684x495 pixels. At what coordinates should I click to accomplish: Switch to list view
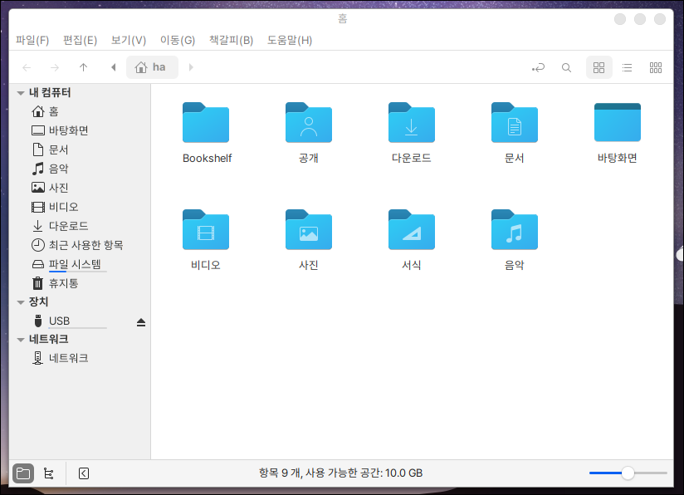coord(628,67)
